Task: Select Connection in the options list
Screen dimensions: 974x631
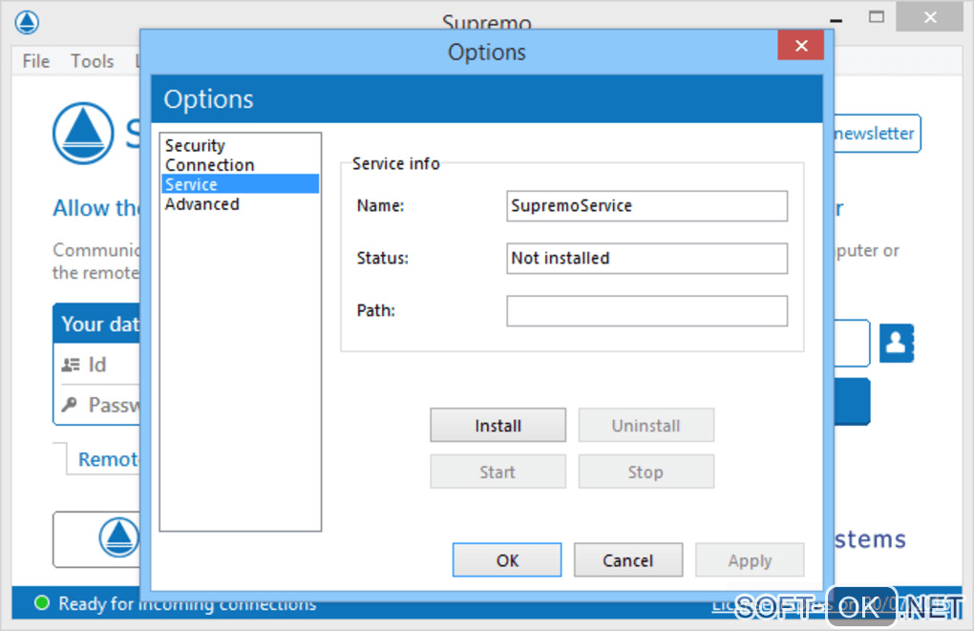Action: pos(210,165)
